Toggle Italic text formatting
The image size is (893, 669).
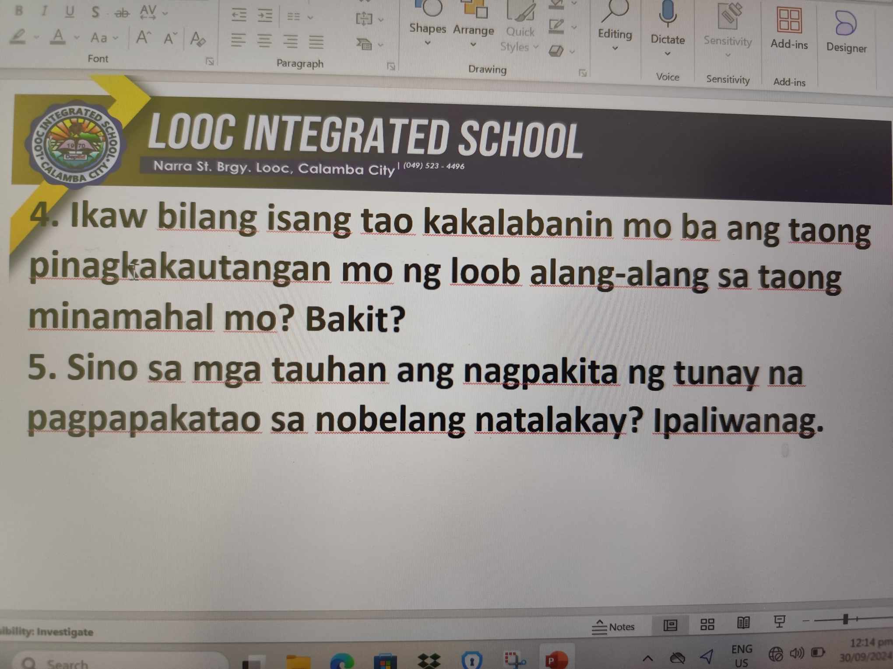(44, 11)
